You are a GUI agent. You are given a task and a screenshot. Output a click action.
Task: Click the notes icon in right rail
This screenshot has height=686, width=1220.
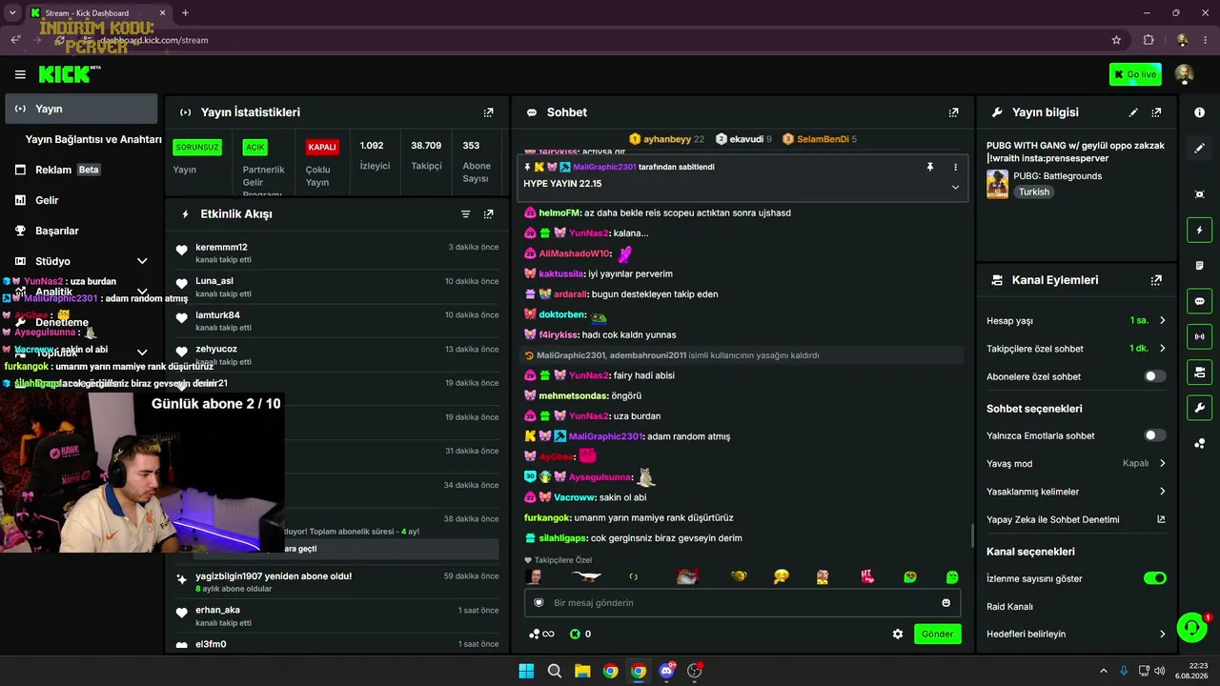[1199, 265]
